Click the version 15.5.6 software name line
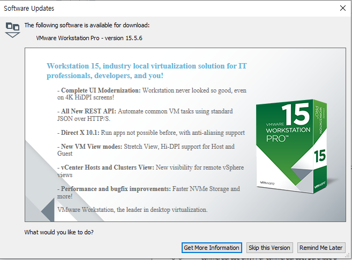 click(x=89, y=39)
